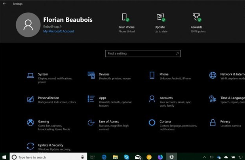Viewport: 245px width, 160px height.
Task: Open Cortana settings circle icon
Action: pos(152,122)
